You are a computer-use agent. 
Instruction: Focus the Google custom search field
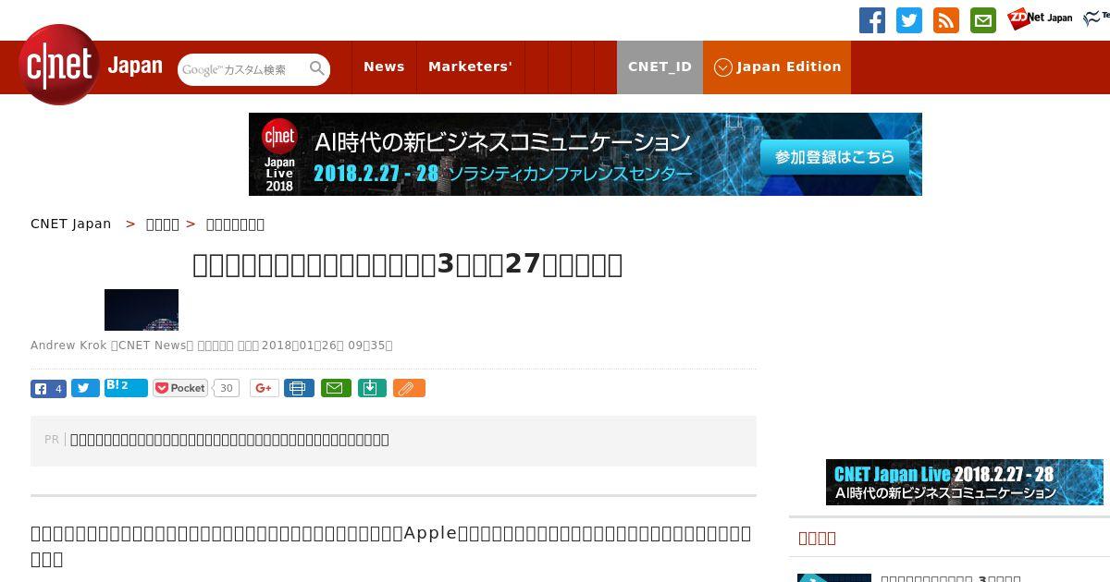tap(243, 69)
